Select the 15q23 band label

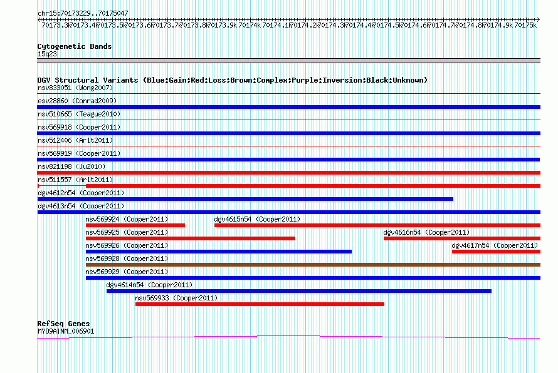pyautogui.click(x=47, y=54)
